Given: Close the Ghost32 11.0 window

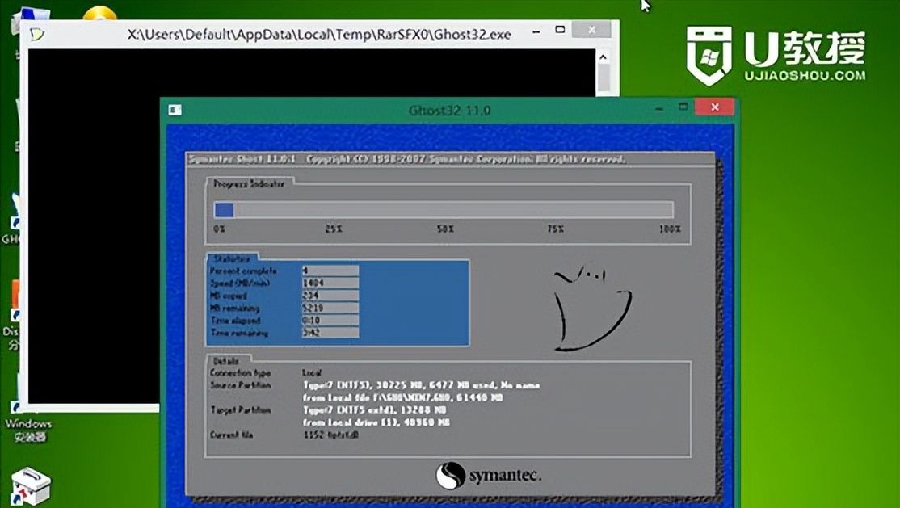Looking at the screenshot, I should (x=715, y=107).
